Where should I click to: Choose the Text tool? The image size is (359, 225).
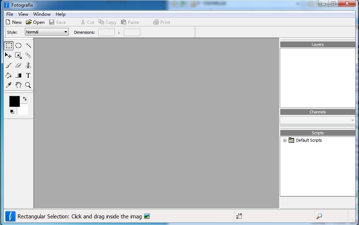[28, 76]
